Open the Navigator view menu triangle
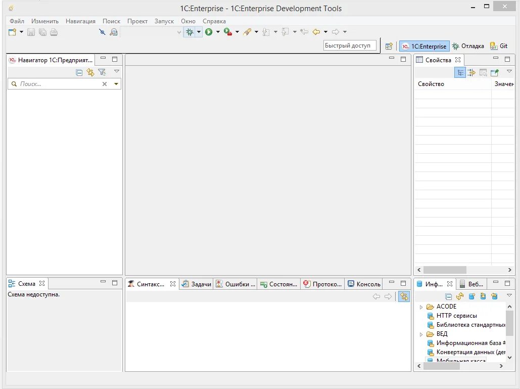Screen dimensions: 520x389 pyautogui.click(x=117, y=71)
